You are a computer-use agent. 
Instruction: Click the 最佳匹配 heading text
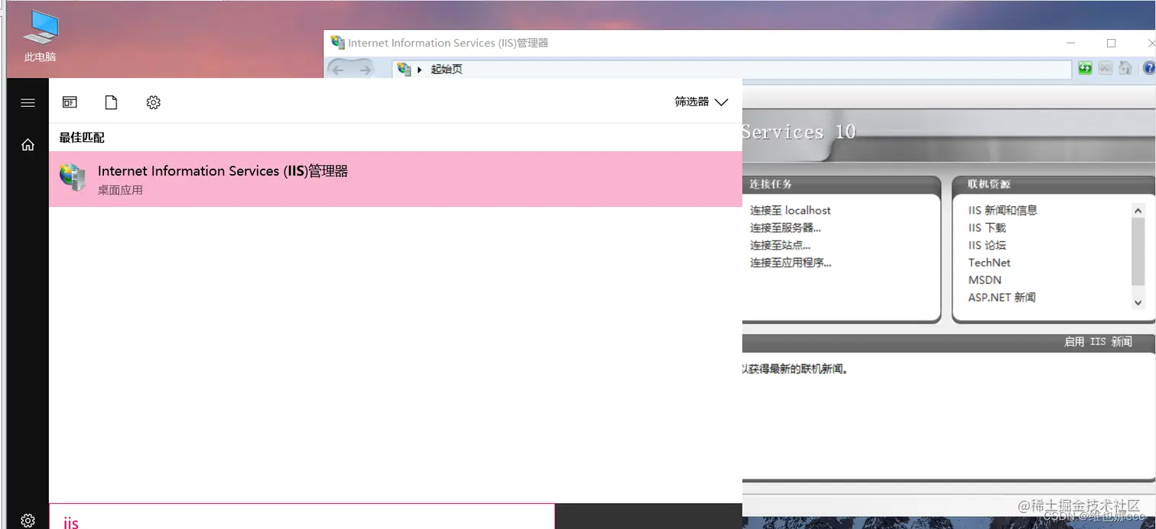82,137
